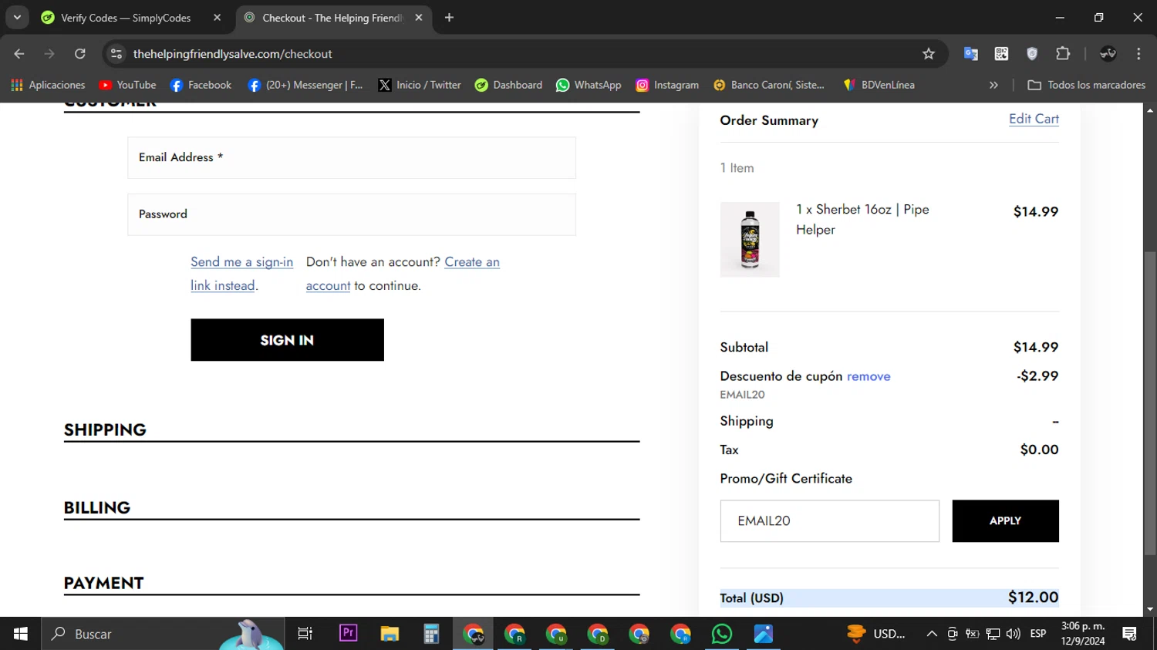
Task: Click the USD widget in taskbar
Action: pos(876,634)
